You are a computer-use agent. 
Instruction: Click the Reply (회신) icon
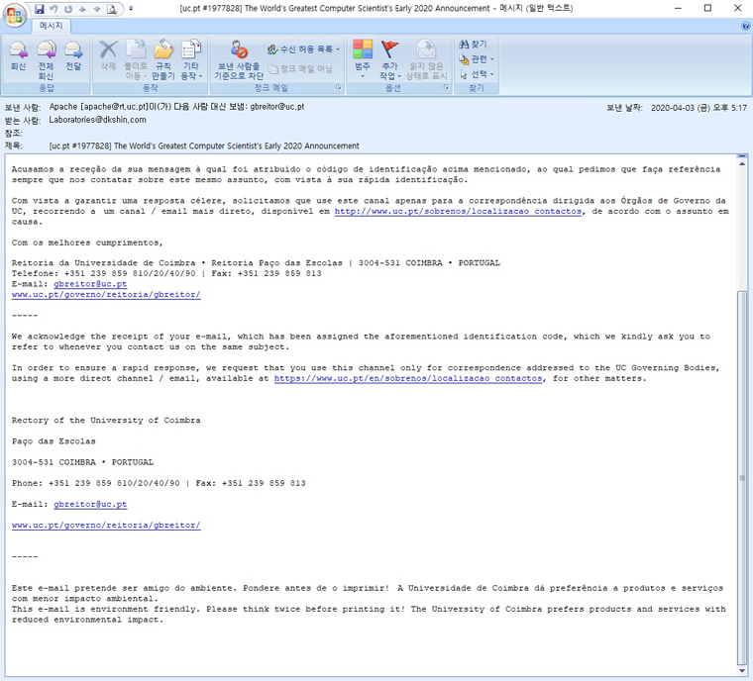tap(18, 57)
